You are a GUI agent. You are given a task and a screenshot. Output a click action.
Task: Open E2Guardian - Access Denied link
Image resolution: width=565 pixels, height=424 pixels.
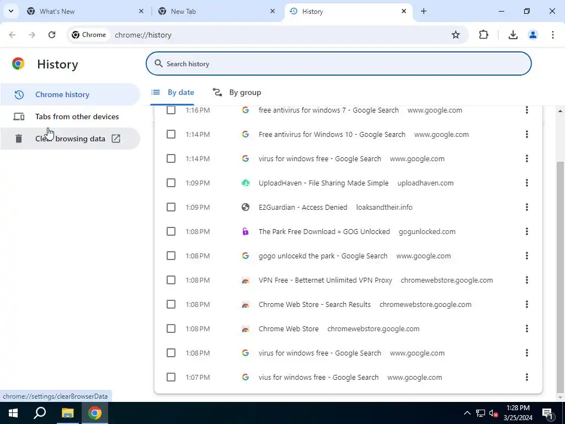[303, 208]
